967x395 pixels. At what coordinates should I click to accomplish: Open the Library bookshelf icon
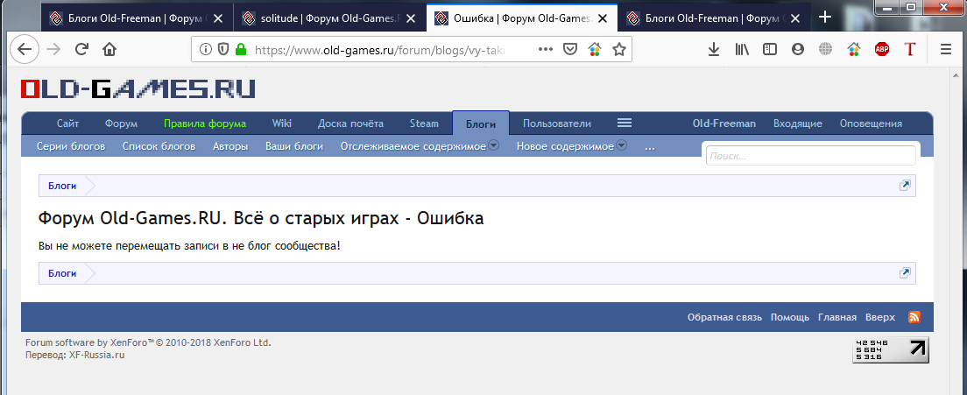(x=741, y=50)
